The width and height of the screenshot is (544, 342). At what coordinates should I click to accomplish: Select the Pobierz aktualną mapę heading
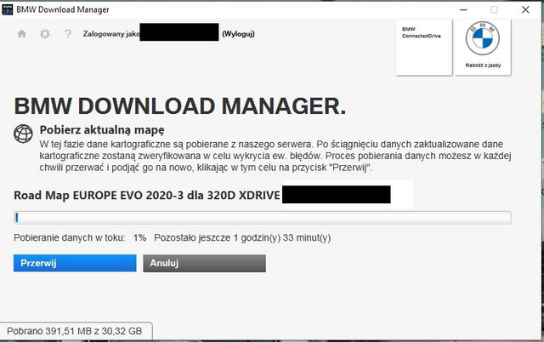click(102, 130)
